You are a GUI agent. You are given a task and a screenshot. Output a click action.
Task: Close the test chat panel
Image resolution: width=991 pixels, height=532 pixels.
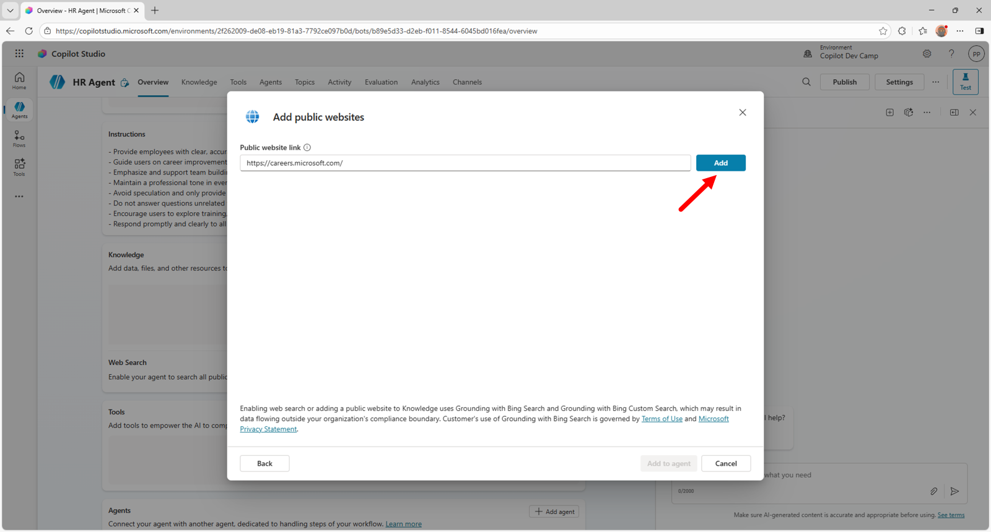(973, 113)
